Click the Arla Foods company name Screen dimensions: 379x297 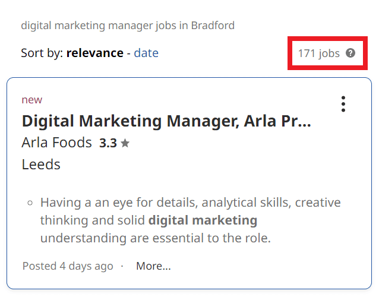(x=57, y=143)
